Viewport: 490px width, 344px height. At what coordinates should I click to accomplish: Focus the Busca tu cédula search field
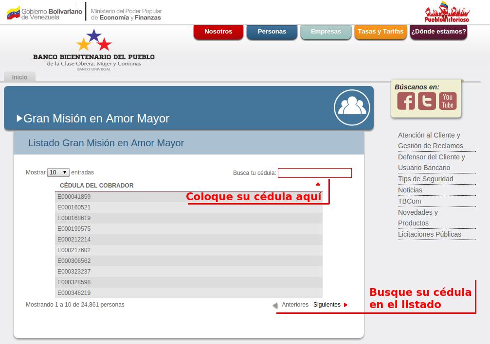click(x=315, y=173)
